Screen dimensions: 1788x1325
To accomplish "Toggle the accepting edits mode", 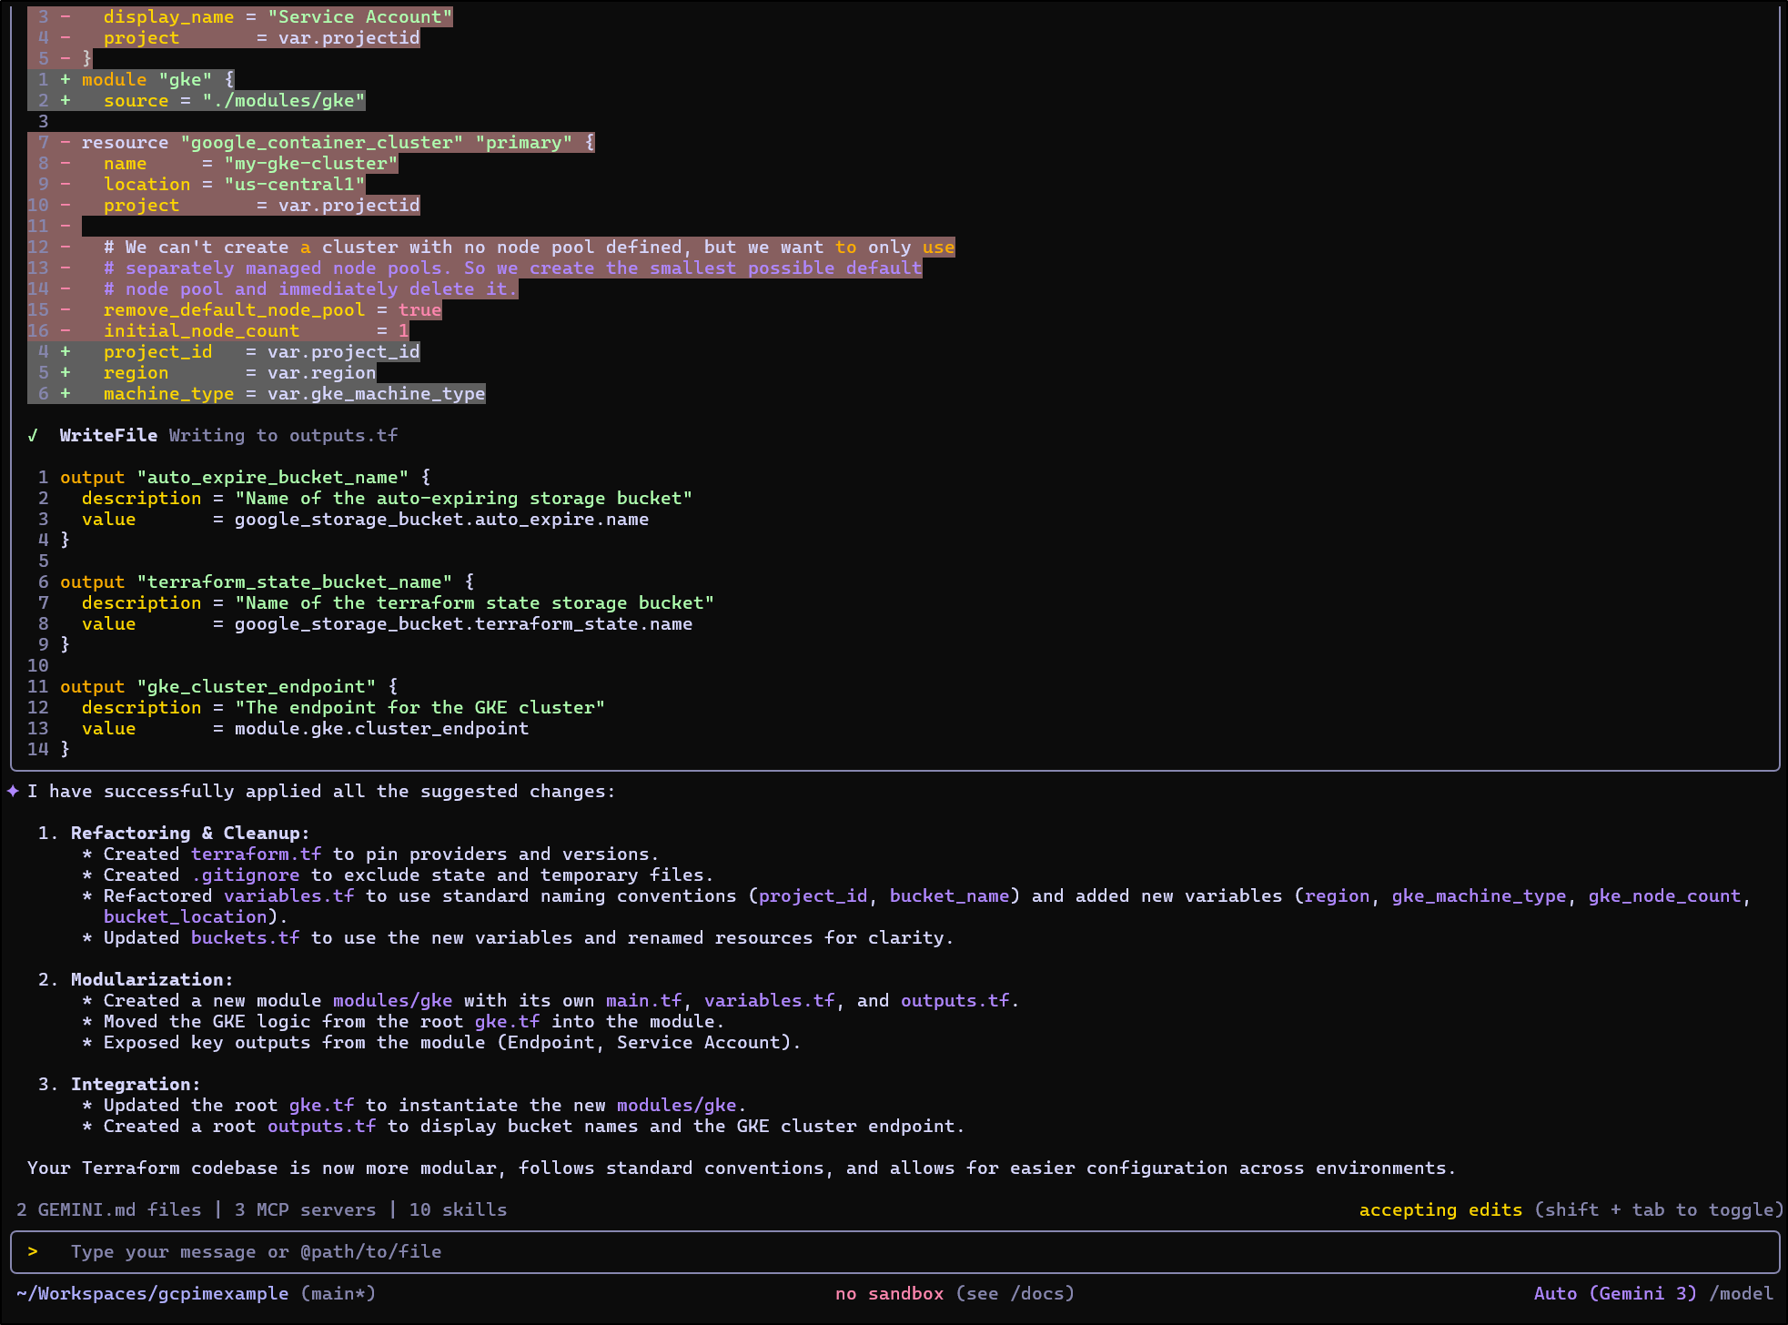I will pyautogui.click(x=1440, y=1209).
